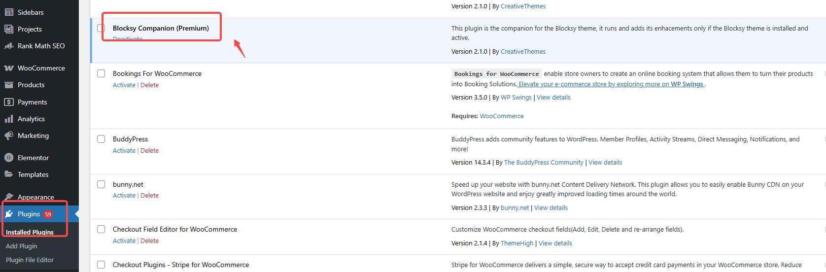Viewport: 826px width, 272px height.
Task: Click the Products box icon
Action: click(9, 85)
